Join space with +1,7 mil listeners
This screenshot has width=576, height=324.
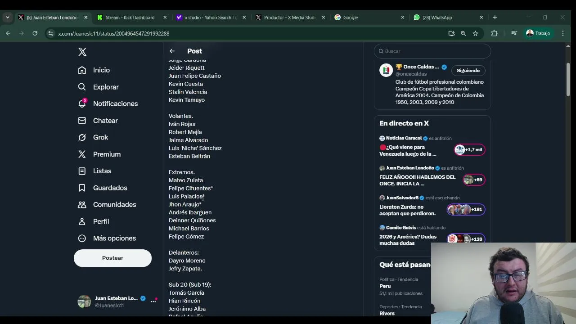tap(470, 150)
